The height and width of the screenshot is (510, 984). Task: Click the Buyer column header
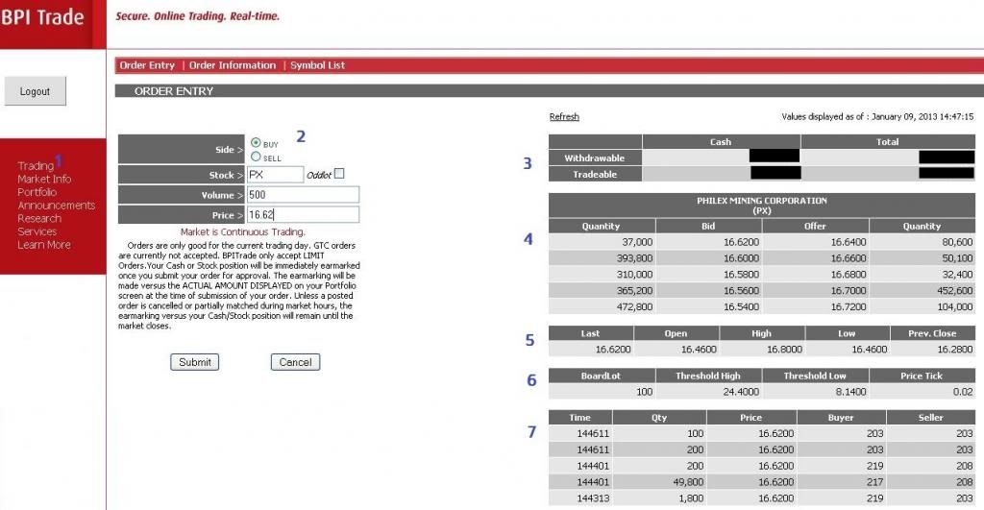[x=841, y=417]
